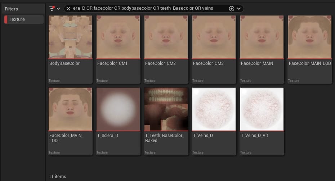Click the BodyBaseColor asset name
The height and width of the screenshot is (181, 335).
pos(64,63)
